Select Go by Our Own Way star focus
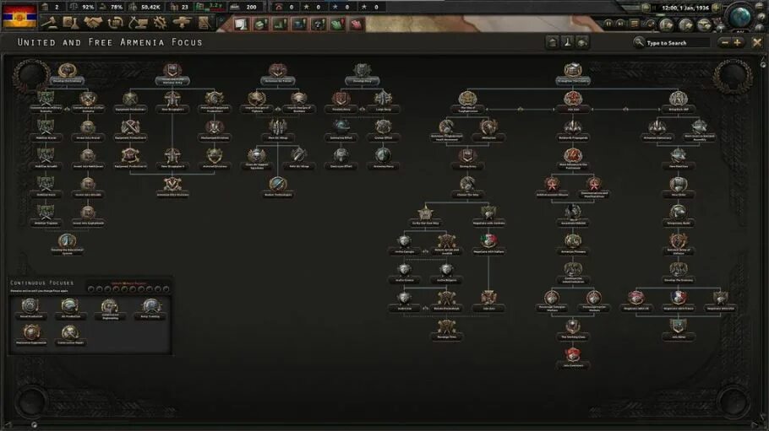This screenshot has width=769, height=431. tap(425, 215)
